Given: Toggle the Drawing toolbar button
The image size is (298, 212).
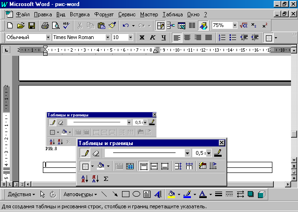Looking at the screenshot, I should [x=203, y=26].
